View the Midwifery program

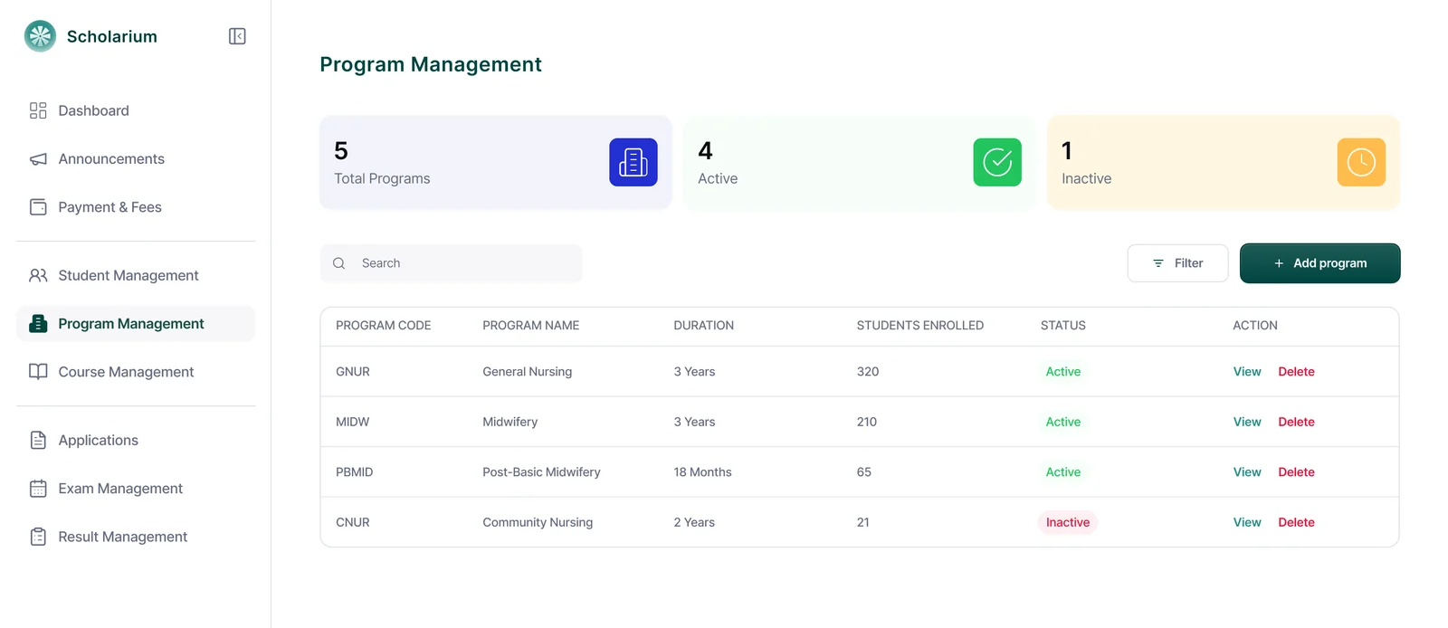click(x=1246, y=422)
